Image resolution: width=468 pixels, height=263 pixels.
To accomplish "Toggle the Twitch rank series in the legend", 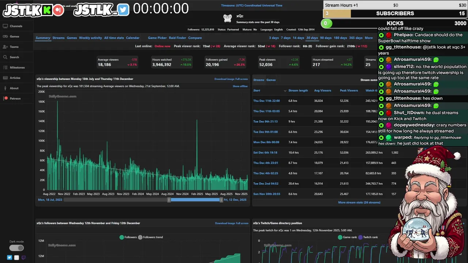I will click(x=368, y=237).
